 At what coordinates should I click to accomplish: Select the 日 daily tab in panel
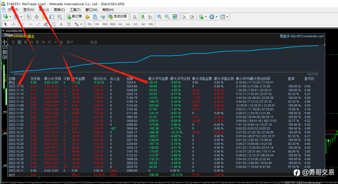19,42
